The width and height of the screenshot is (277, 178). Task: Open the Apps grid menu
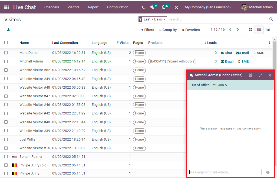tap(6, 7)
